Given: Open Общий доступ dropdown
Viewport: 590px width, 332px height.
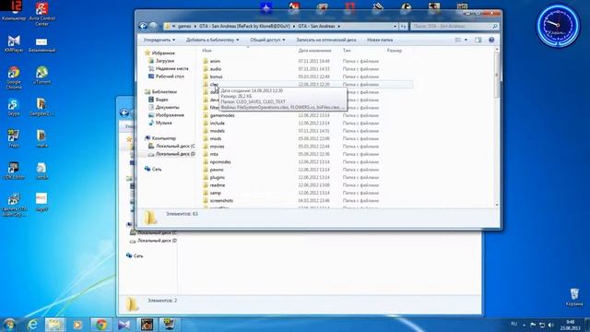Looking at the screenshot, I should coord(267,40).
